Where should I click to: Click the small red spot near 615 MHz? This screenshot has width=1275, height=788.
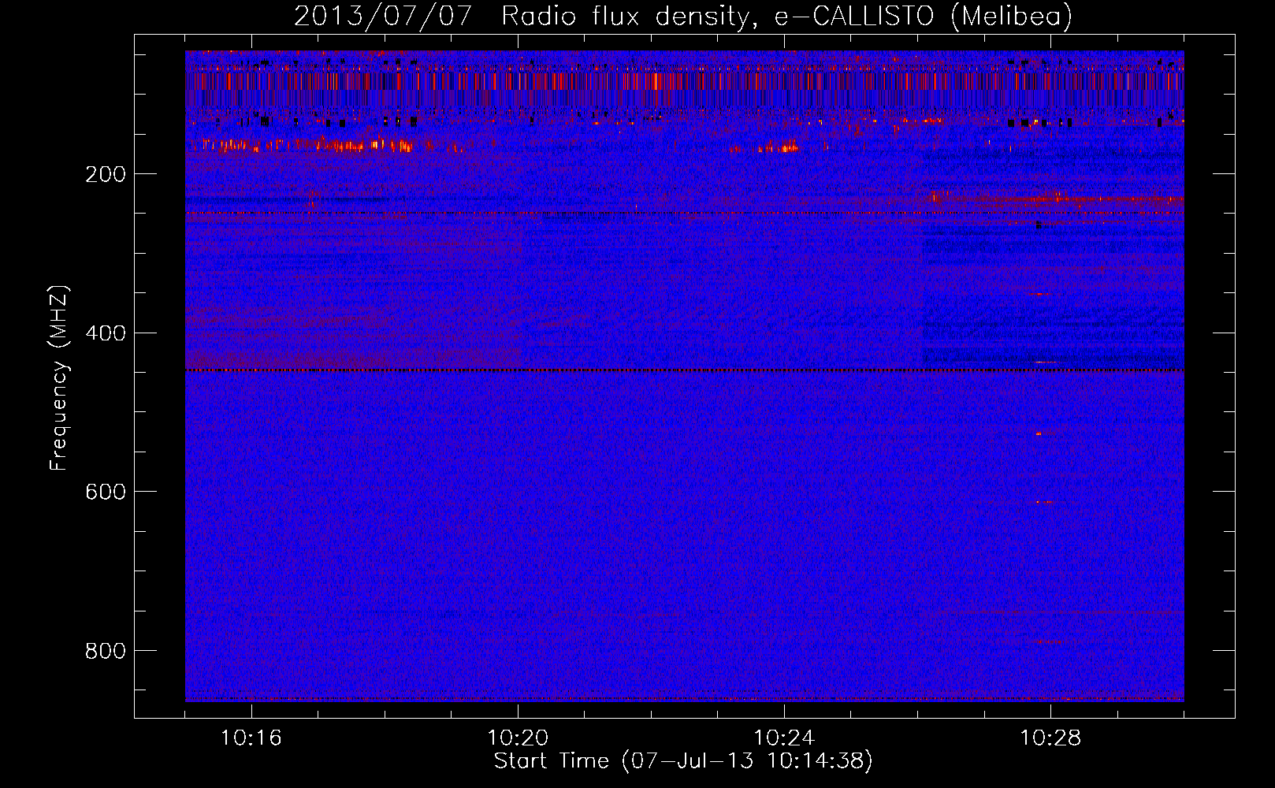(1043, 502)
